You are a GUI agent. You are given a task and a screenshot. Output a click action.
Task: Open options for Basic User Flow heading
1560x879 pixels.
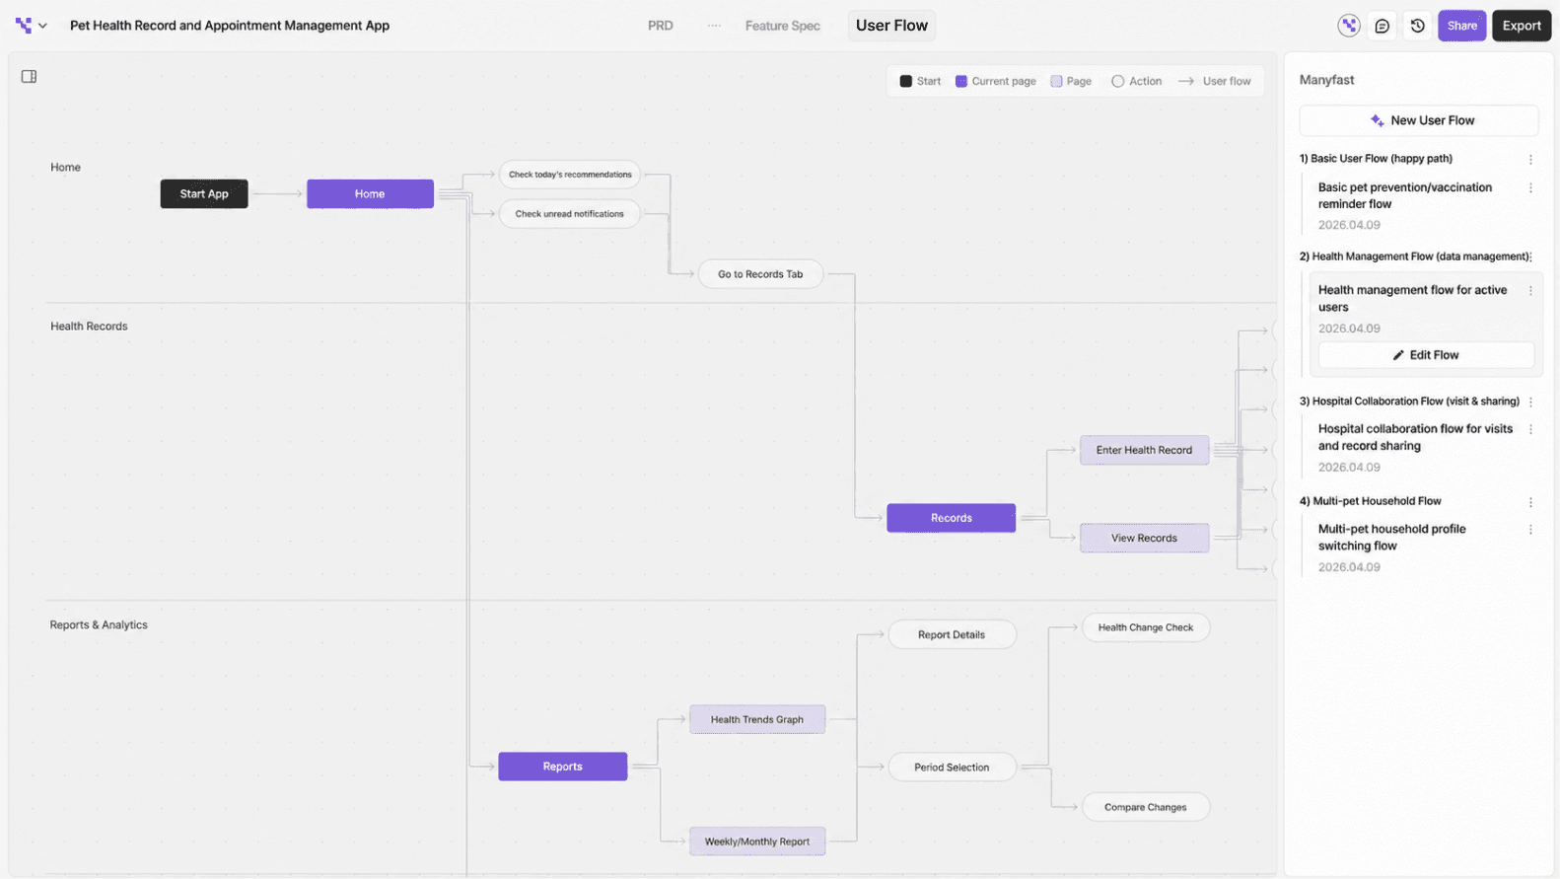click(x=1530, y=159)
